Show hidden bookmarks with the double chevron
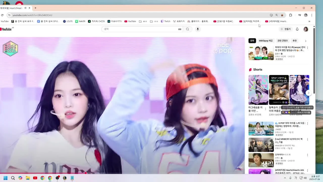The image size is (323, 182). tap(309, 21)
